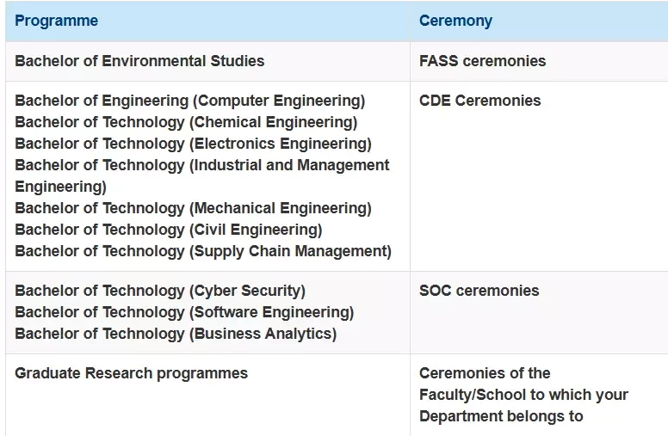Click Bachelor of Technology (Chemical Engineering)
Screen dimensions: 668x436
(186, 122)
